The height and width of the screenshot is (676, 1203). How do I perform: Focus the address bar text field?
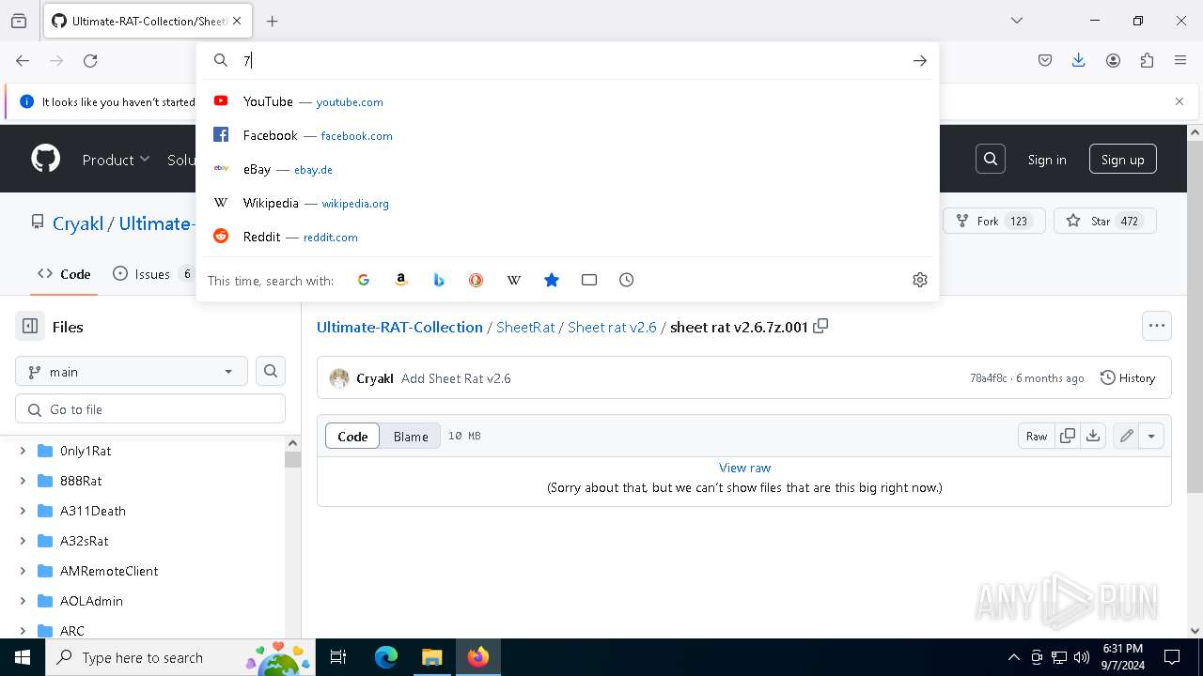pos(568,60)
